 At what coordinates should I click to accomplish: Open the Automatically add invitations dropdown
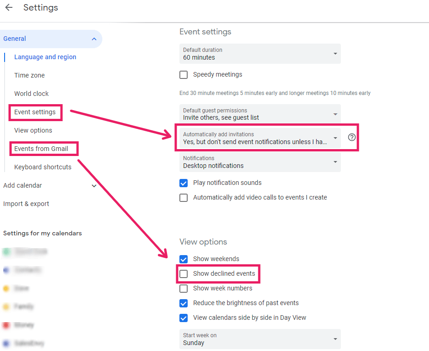(260, 138)
